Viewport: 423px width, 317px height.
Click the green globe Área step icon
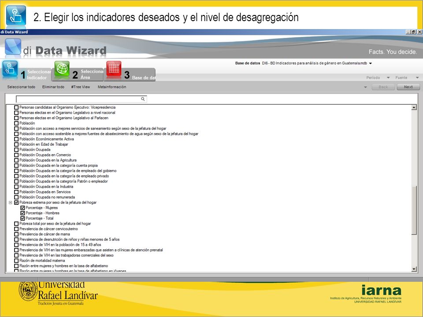(62, 69)
